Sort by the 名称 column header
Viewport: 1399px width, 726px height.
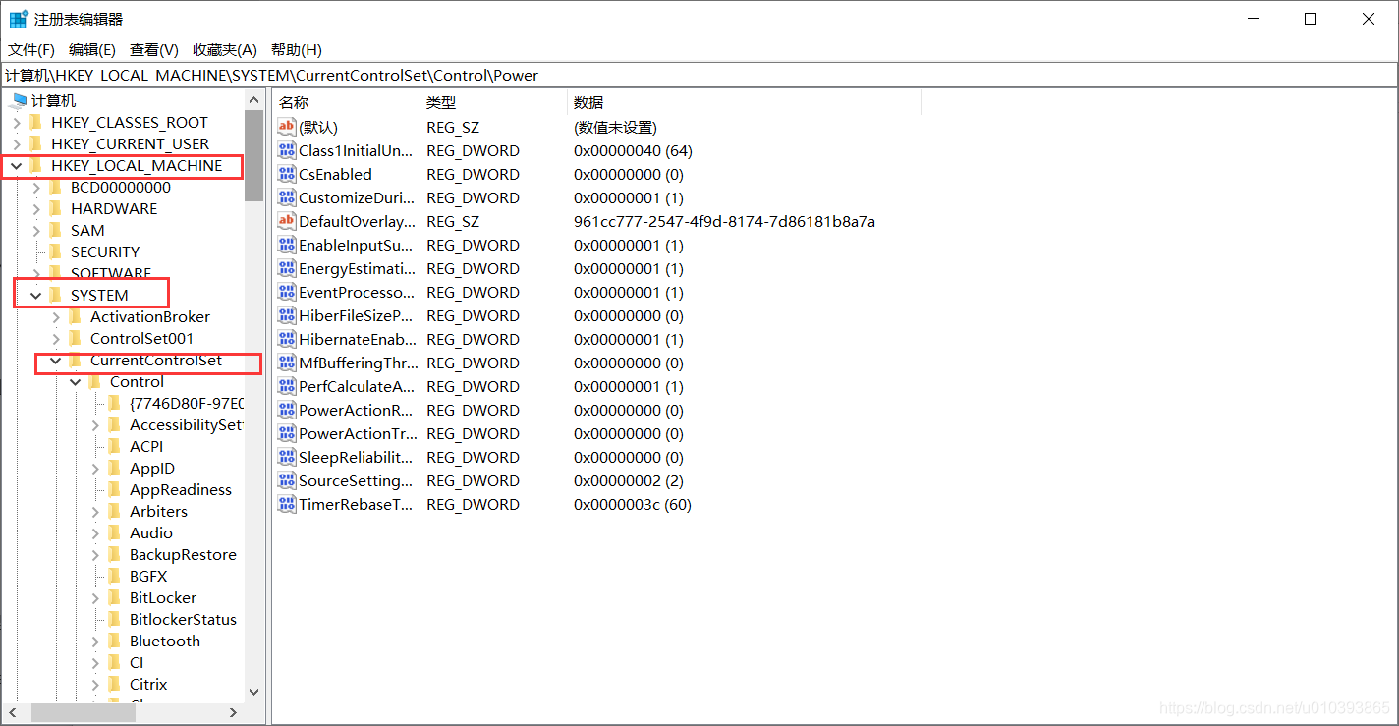click(346, 102)
